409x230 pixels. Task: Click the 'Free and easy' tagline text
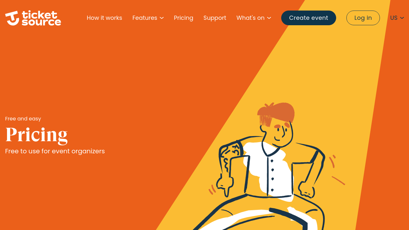pos(23,119)
